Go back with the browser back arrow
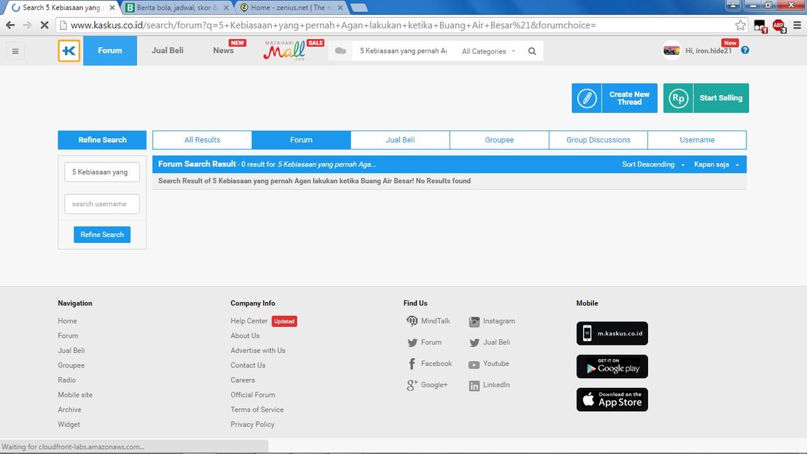Viewport: 807px width, 454px height. [x=10, y=25]
